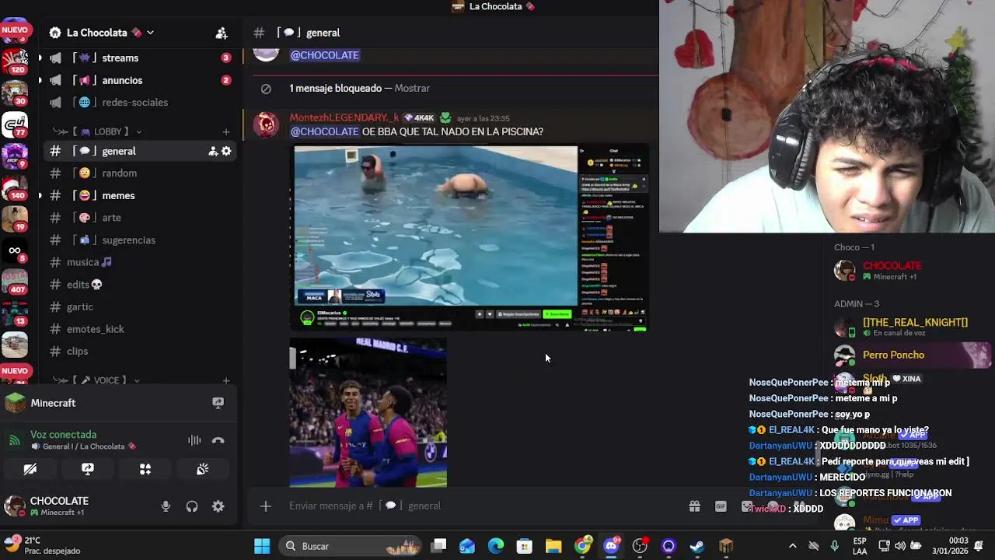Send a gift with the gift icon
This screenshot has height=560, width=995.
click(694, 506)
